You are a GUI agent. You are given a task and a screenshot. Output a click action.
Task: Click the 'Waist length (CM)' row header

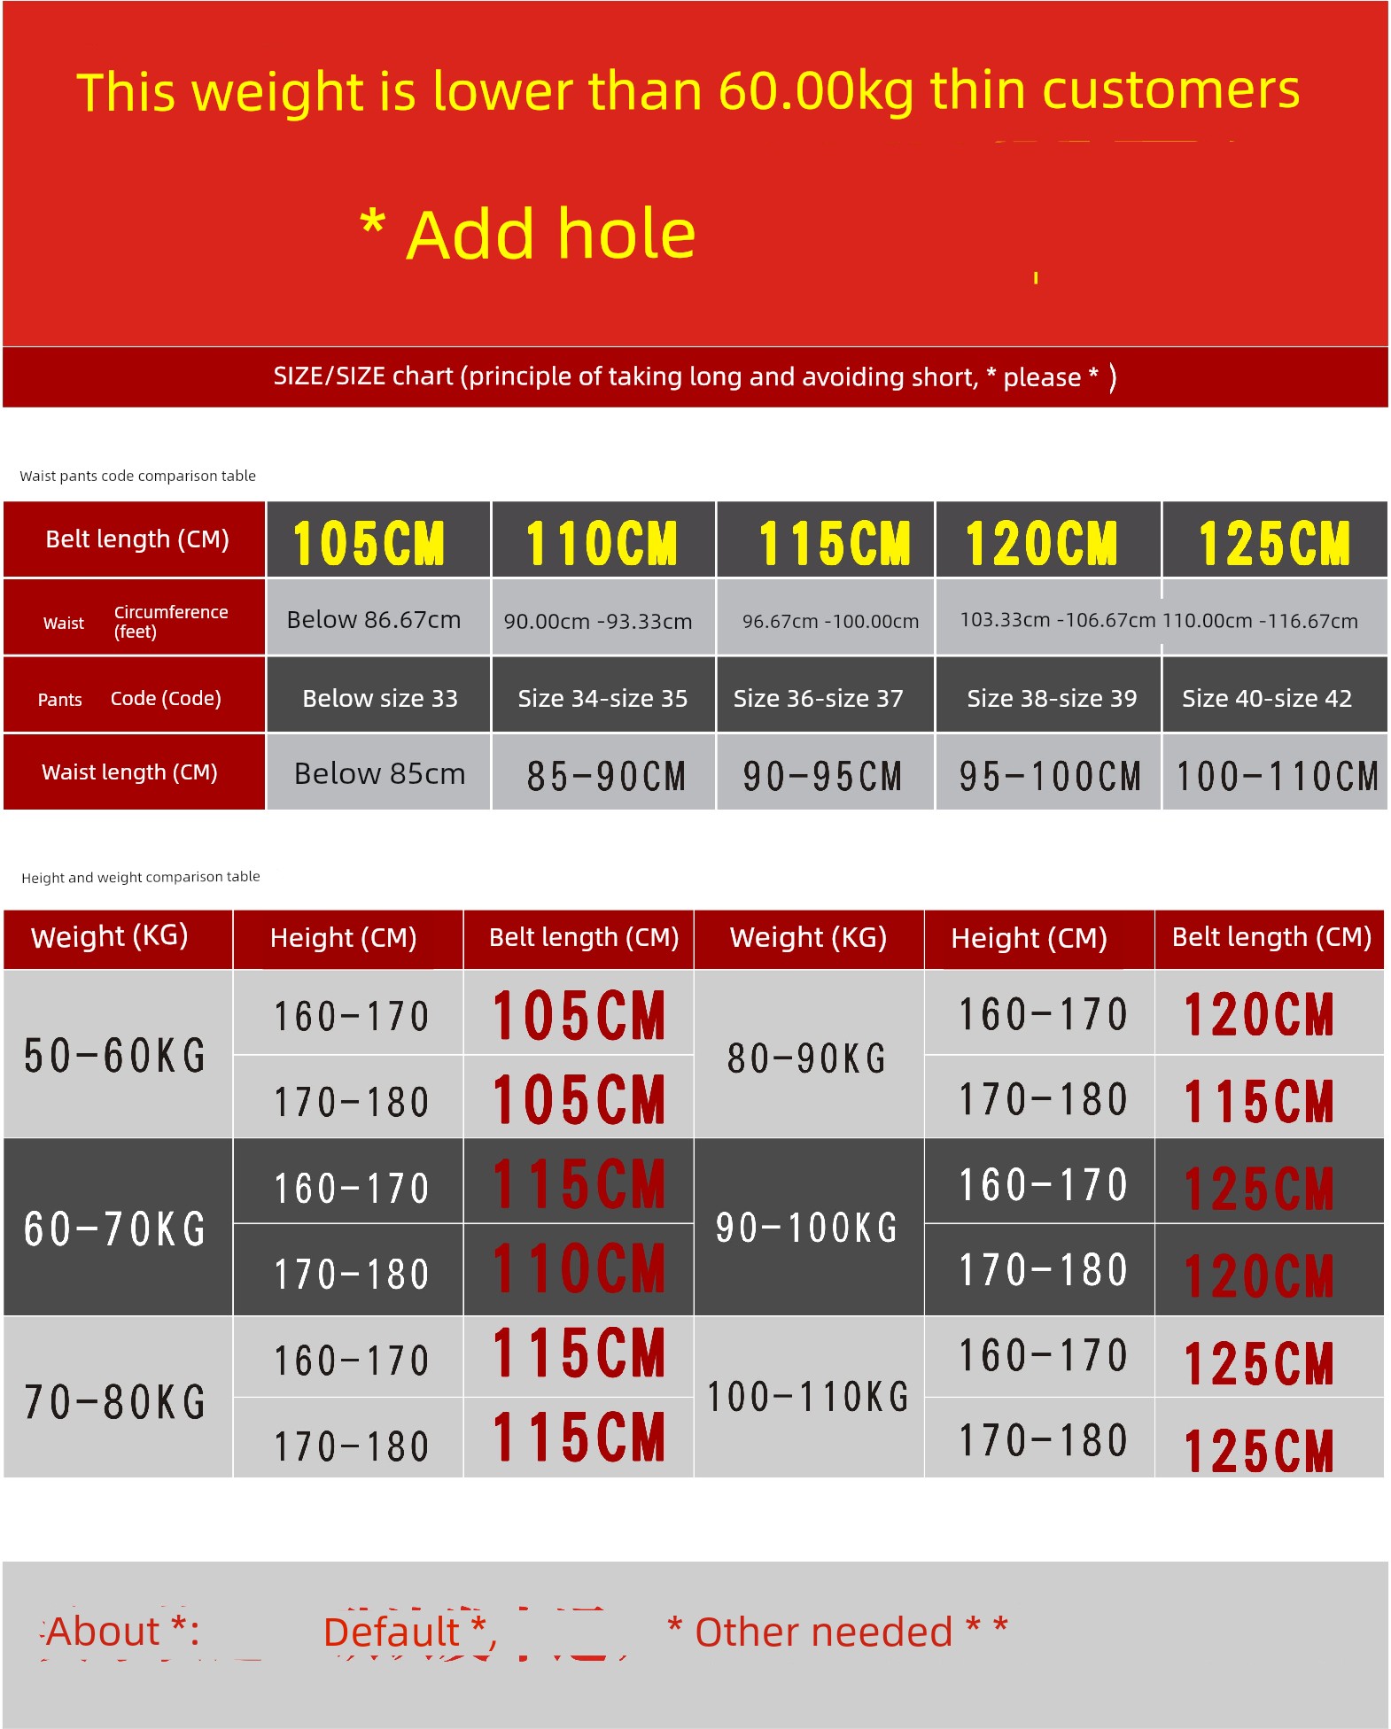pos(129,772)
